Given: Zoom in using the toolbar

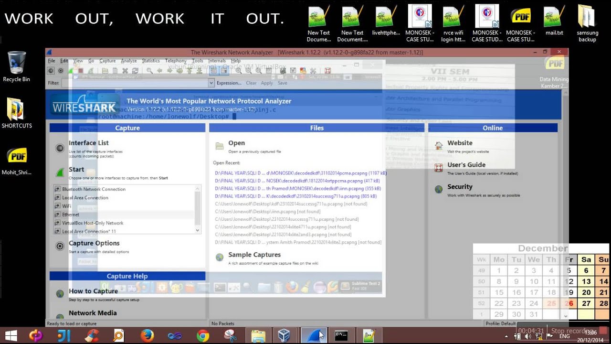Looking at the screenshot, I should (238, 71).
